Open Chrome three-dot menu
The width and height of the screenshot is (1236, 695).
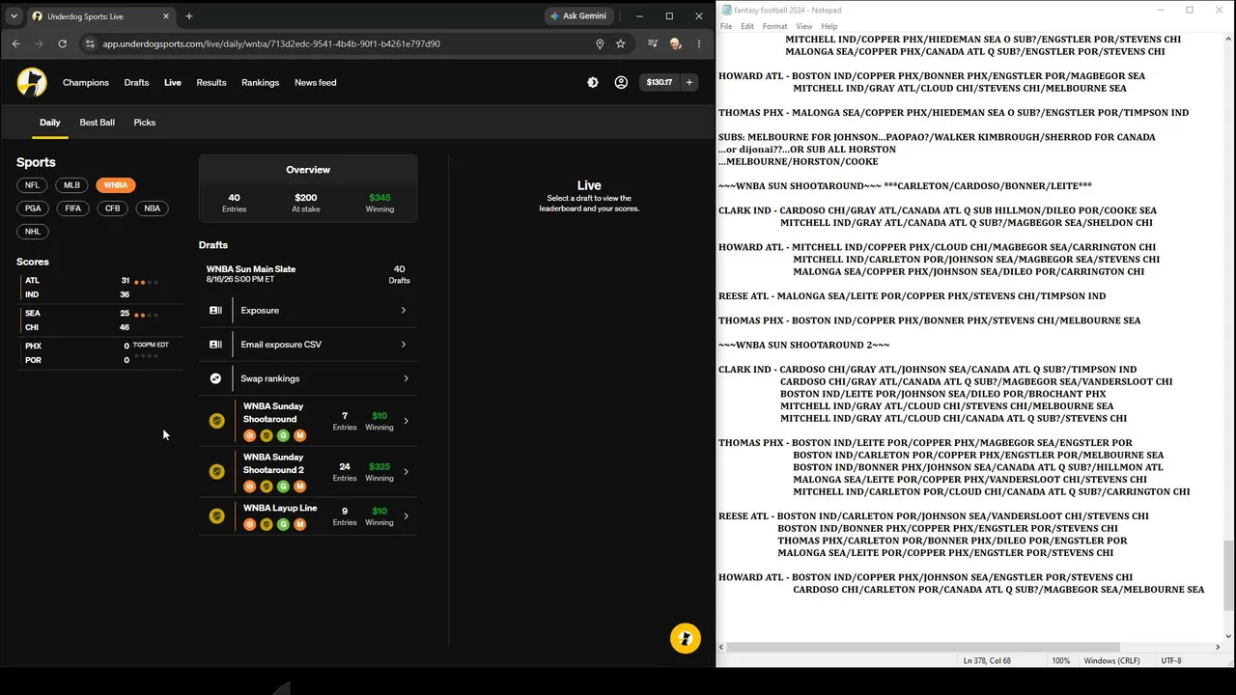tap(699, 43)
